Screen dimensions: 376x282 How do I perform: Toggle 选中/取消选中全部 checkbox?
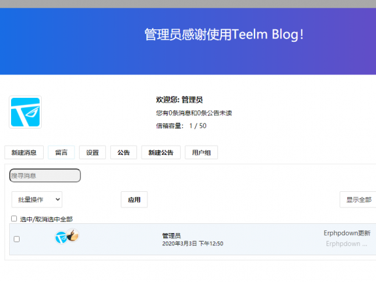pos(14,219)
